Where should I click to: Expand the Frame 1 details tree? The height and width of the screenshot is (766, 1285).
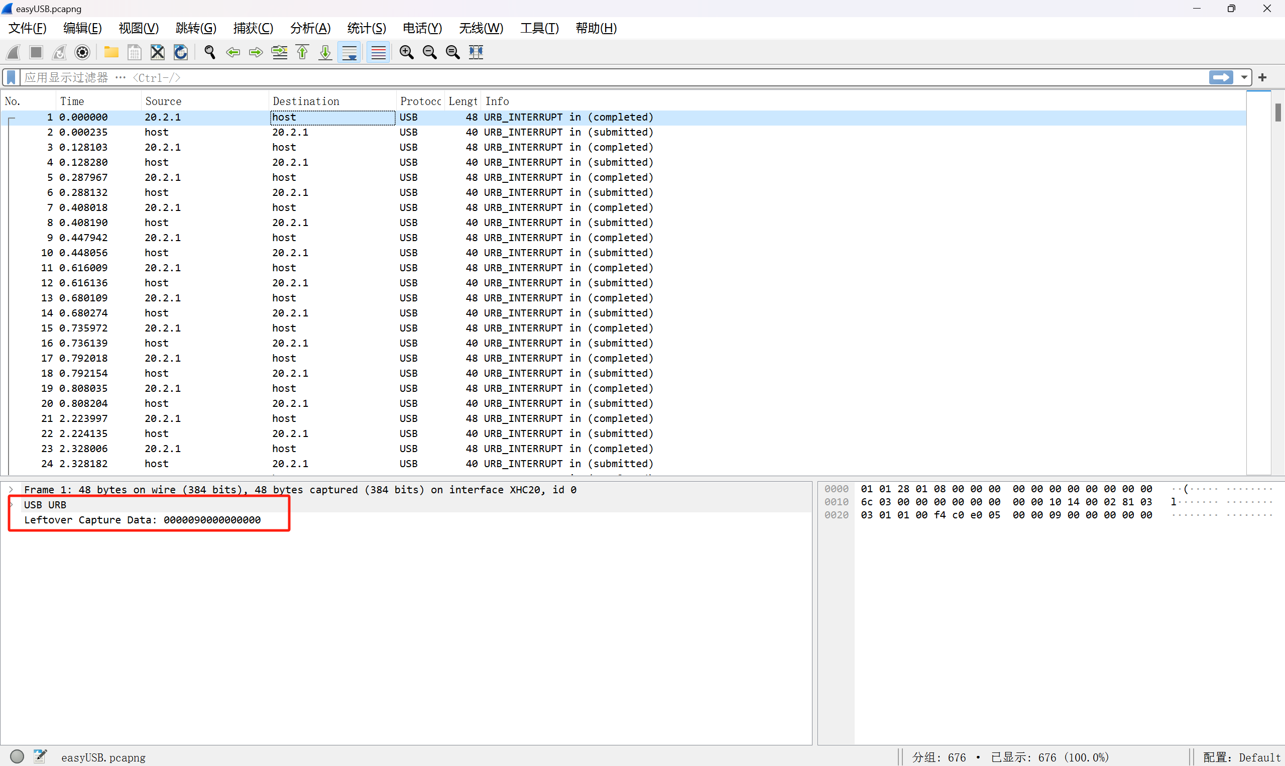pyautogui.click(x=11, y=489)
